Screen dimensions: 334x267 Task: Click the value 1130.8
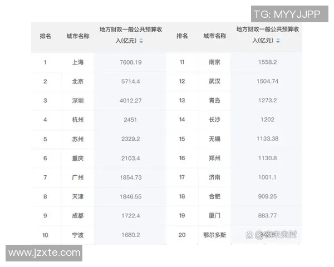coord(268,158)
